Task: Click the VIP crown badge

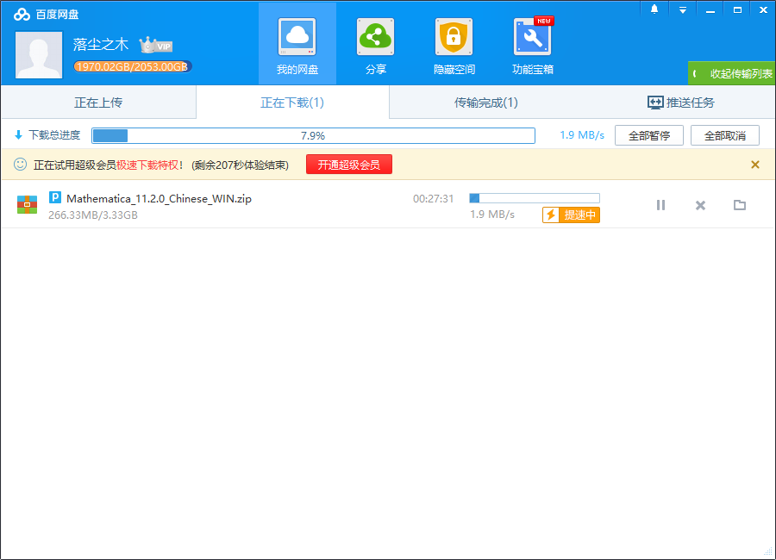Action: [155, 45]
